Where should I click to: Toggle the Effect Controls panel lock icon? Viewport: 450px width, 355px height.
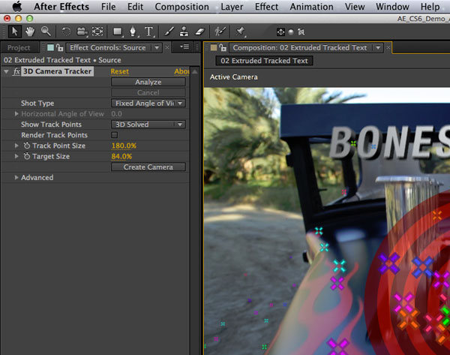point(60,47)
